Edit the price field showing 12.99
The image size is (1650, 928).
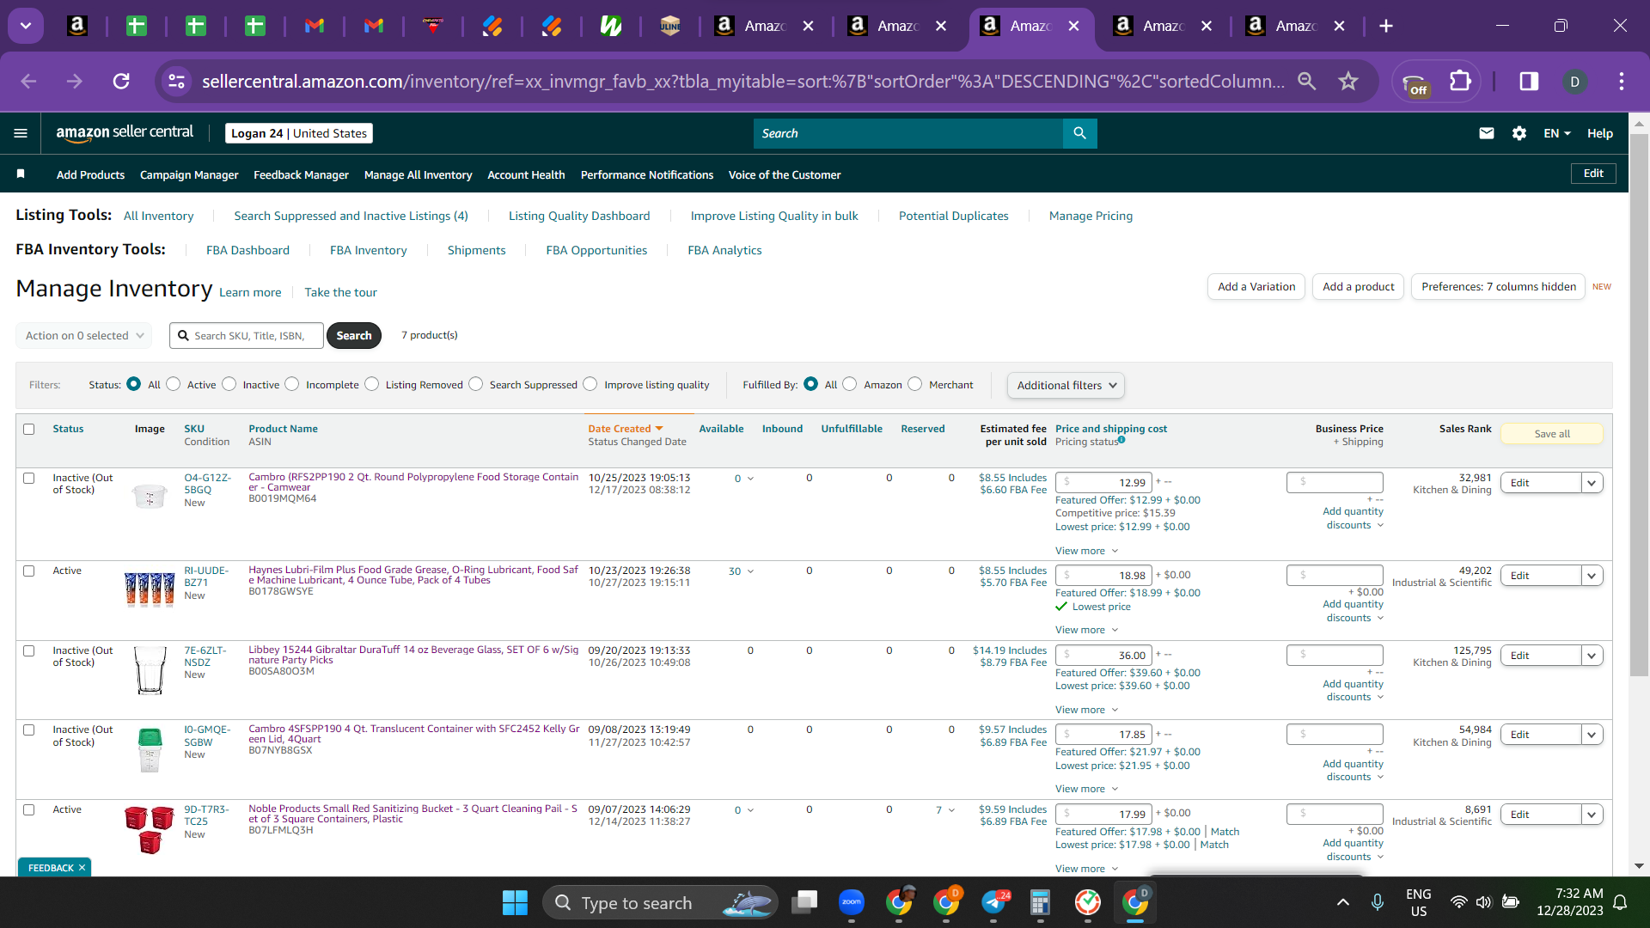point(1103,483)
